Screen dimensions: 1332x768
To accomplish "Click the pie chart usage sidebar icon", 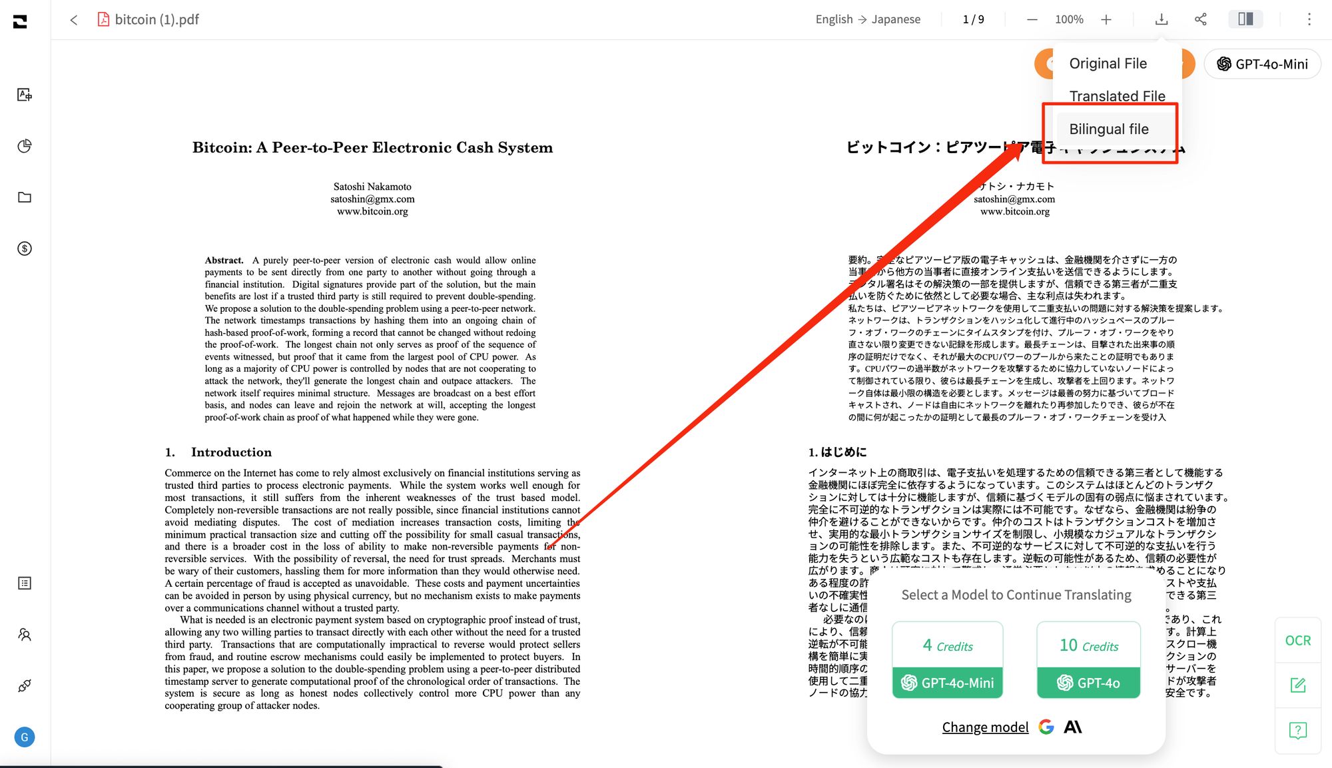I will (25, 146).
